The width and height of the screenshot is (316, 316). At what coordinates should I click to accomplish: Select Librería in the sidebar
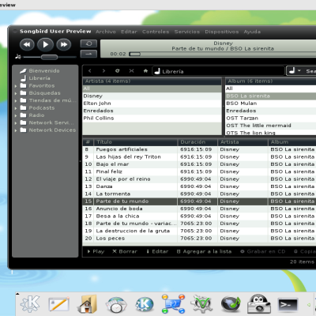click(x=39, y=78)
